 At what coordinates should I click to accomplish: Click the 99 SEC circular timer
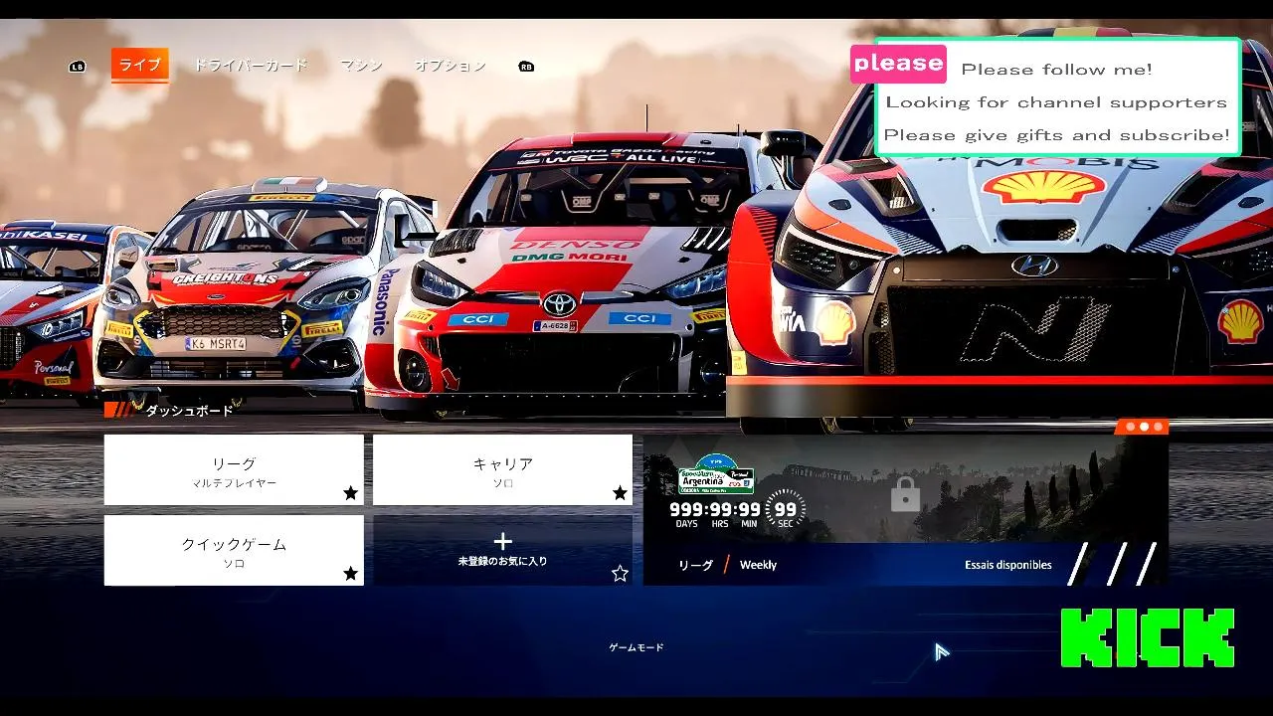coord(786,509)
